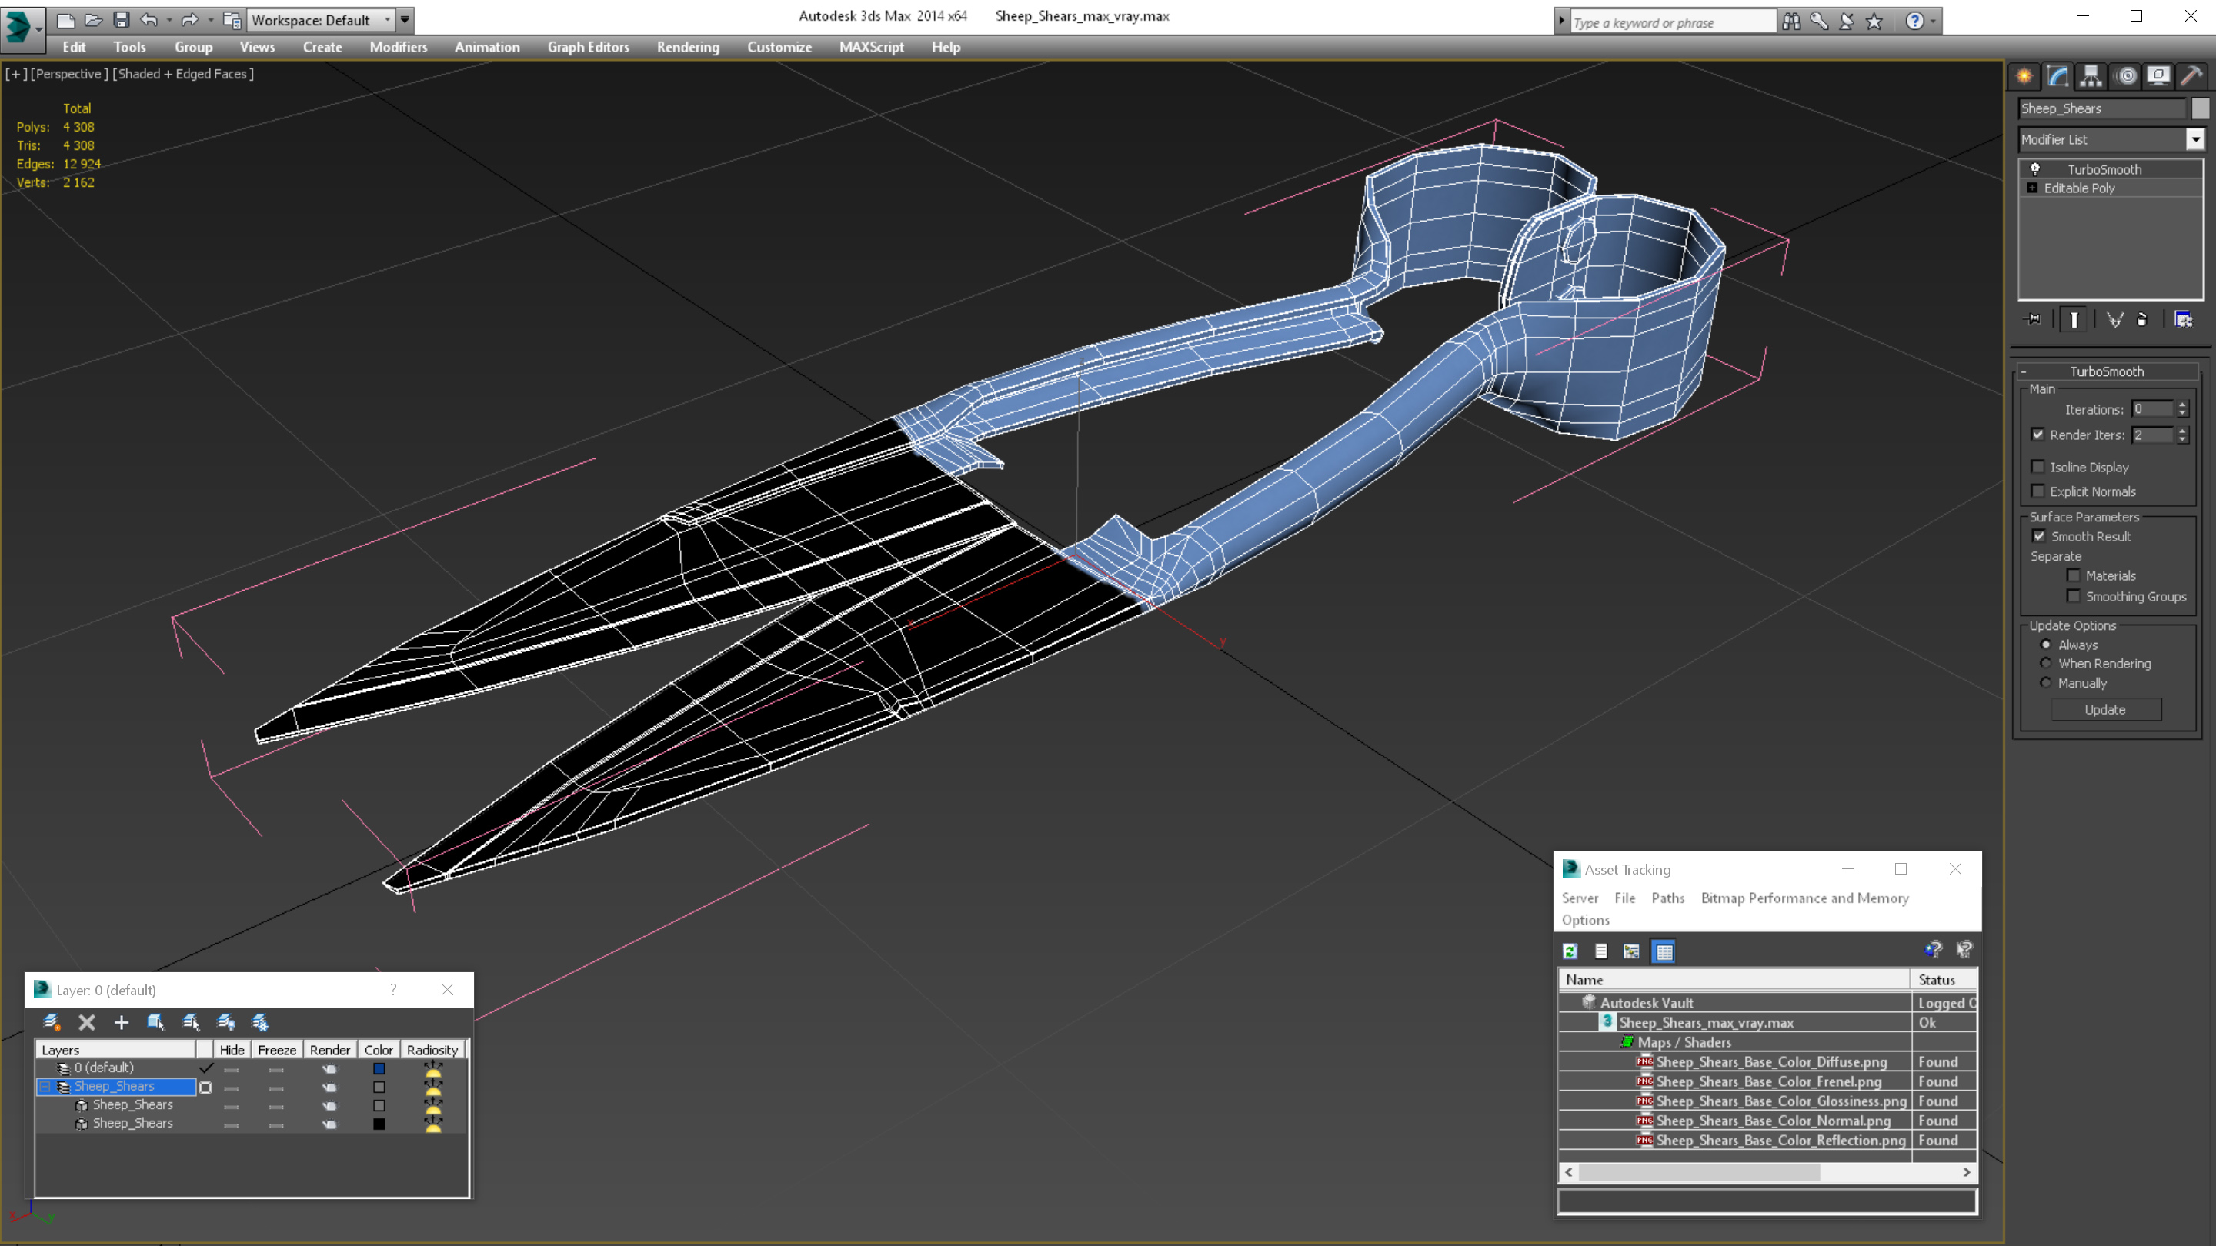Screen dimensions: 2216x1246
Task: Click Create New Layer icon in Layer dialog
Action: click(52, 1021)
